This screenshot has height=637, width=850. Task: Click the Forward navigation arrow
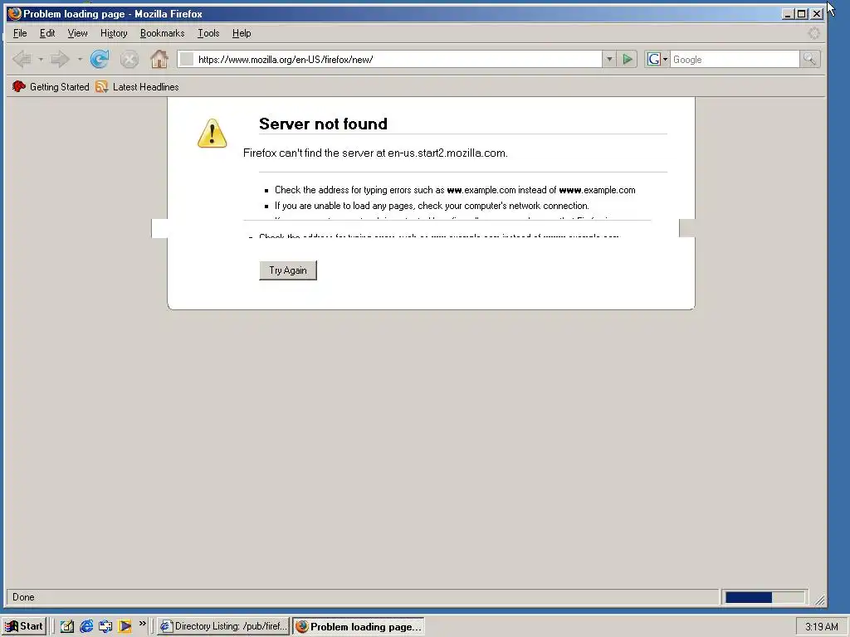coord(60,59)
